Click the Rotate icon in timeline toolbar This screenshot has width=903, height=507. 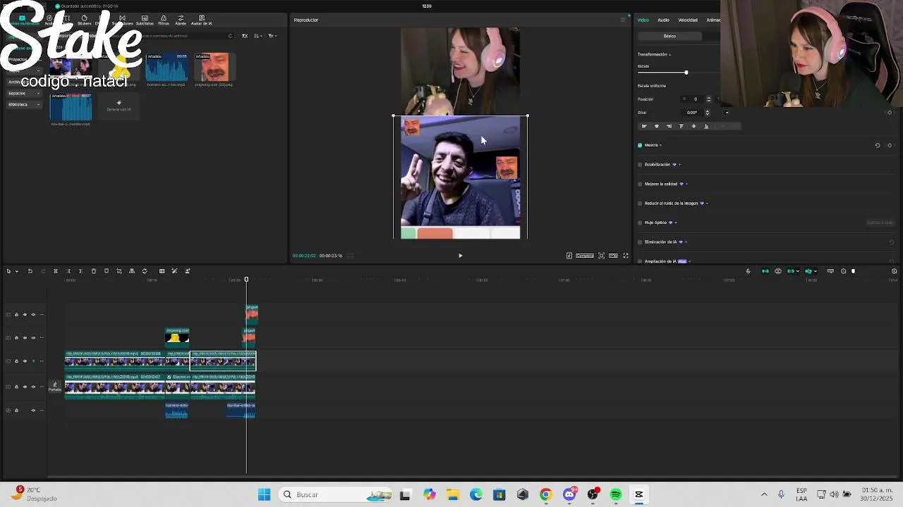(x=145, y=271)
